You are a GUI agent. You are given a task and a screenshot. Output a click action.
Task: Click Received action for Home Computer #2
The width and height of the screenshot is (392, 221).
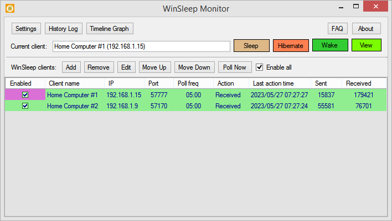(228, 106)
